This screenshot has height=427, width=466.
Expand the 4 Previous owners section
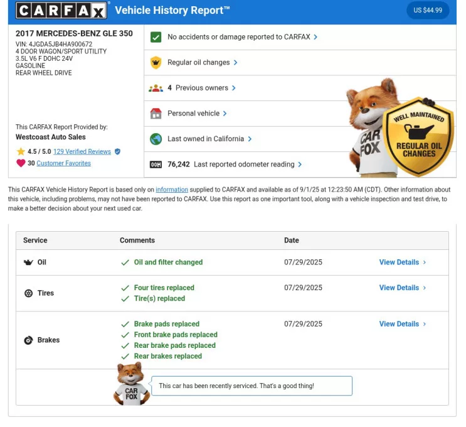tap(201, 88)
